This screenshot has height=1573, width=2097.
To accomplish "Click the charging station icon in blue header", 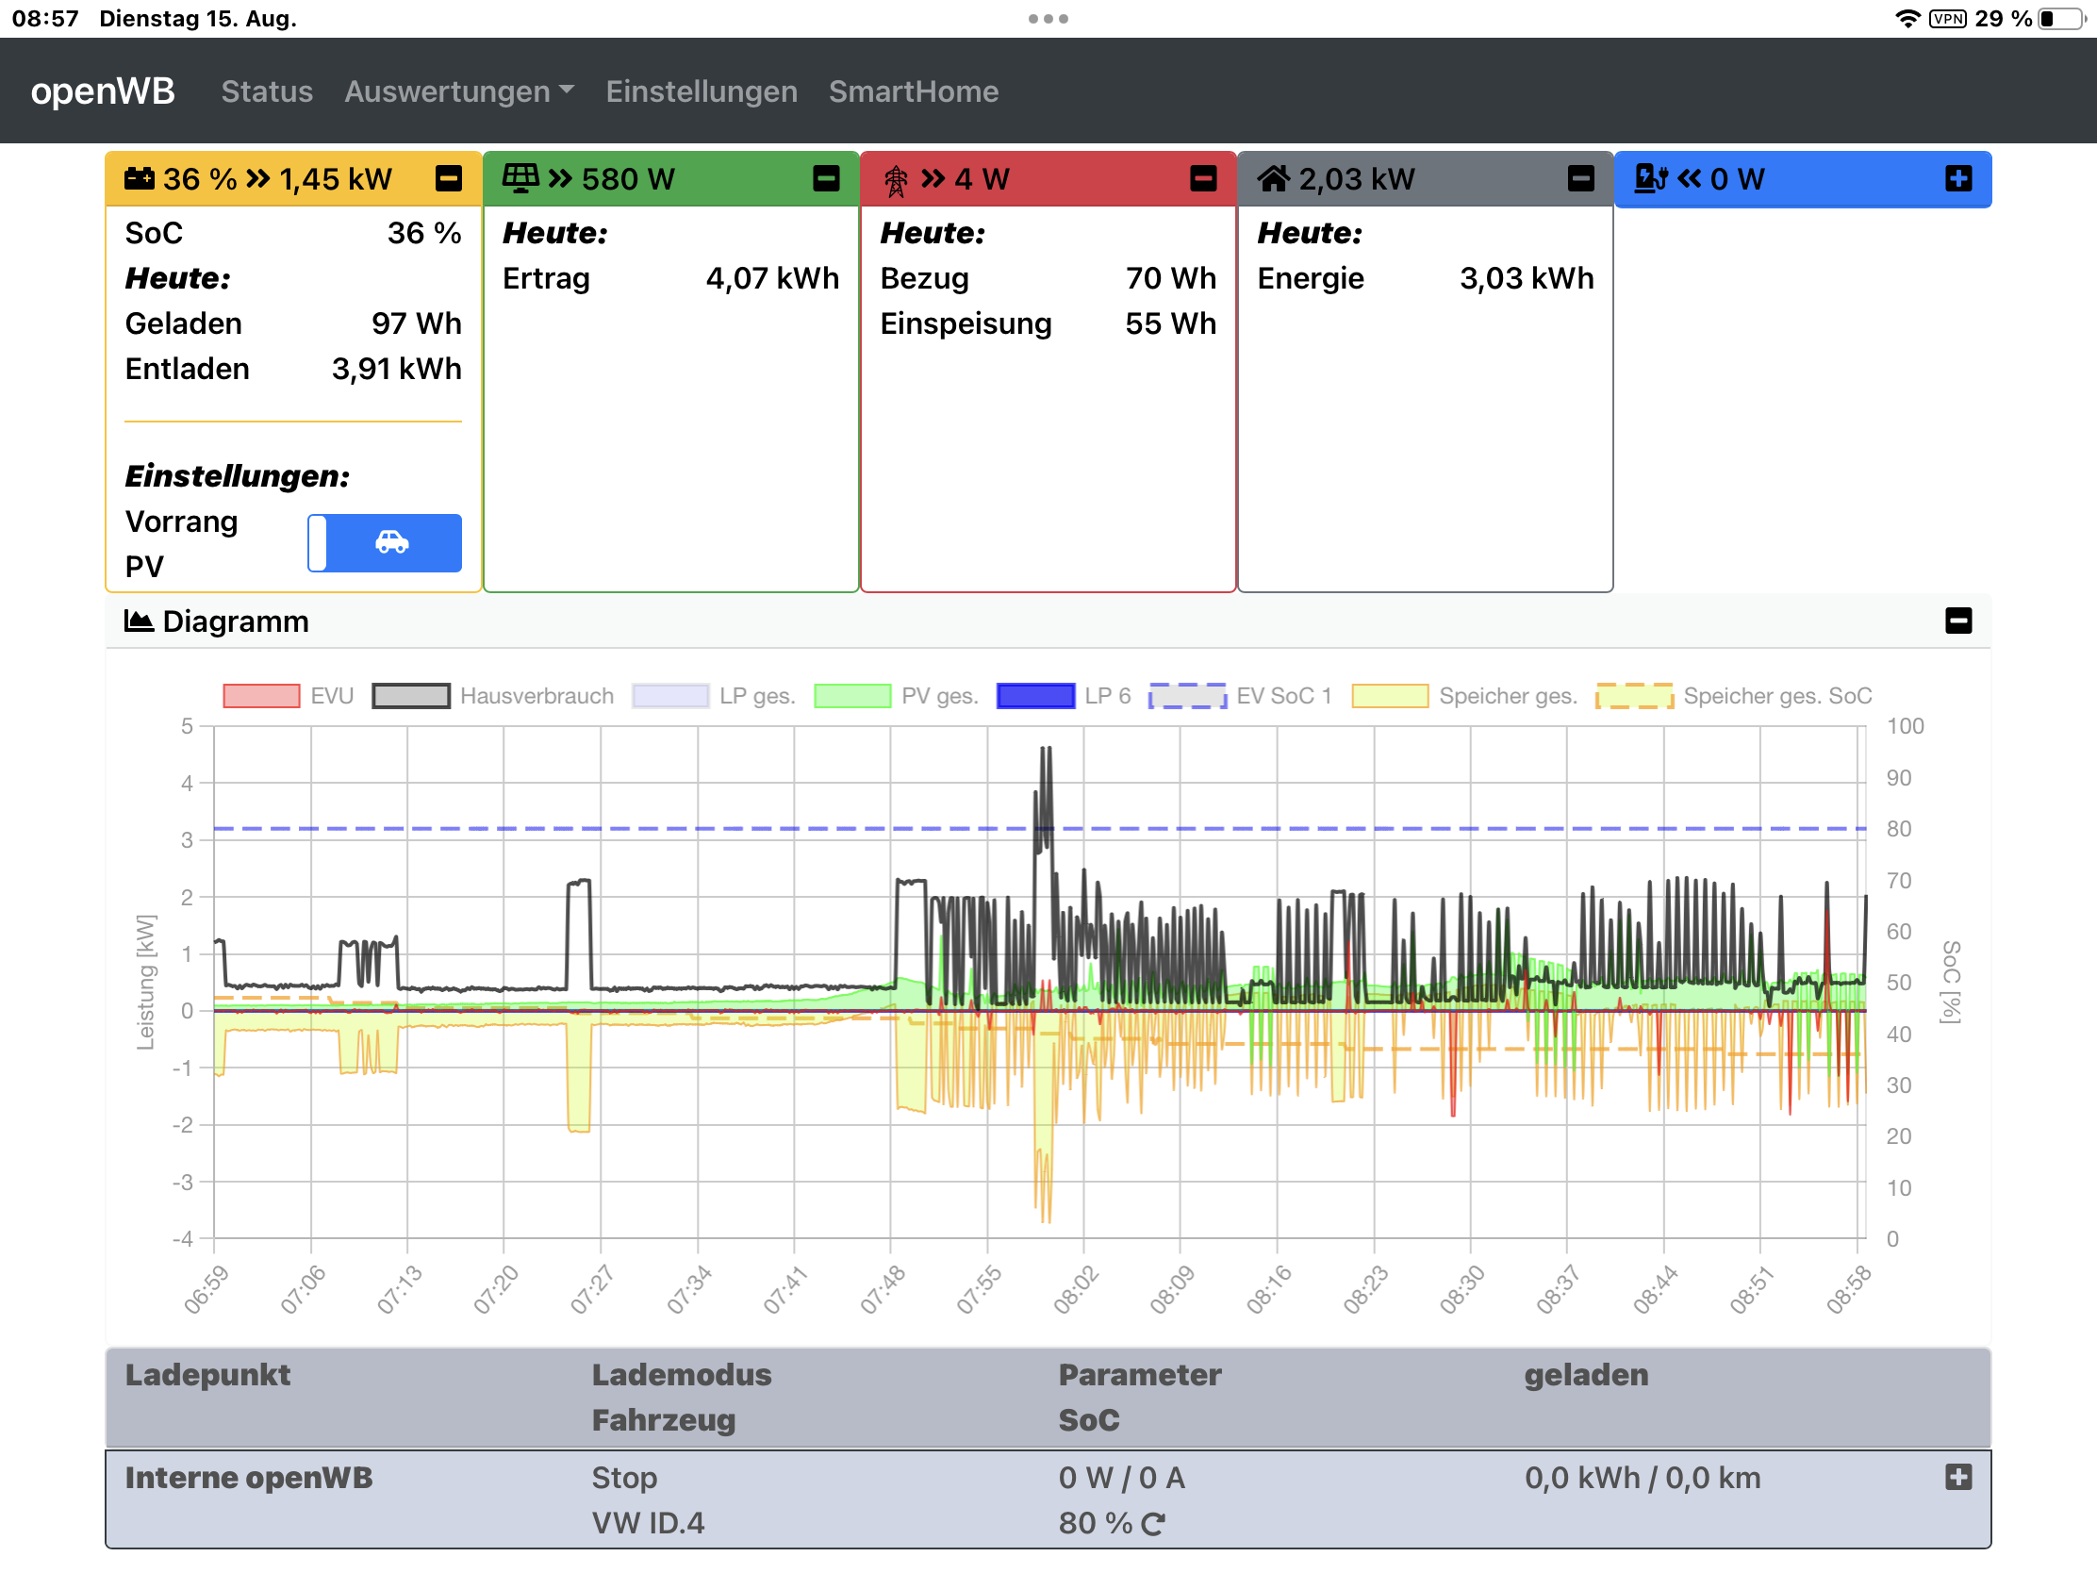I will (x=1650, y=178).
